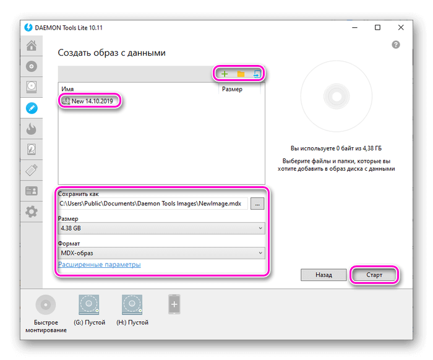This screenshot has width=433, height=360.
Task: Select the (H:) Пустой virtual drive
Action: pyautogui.click(x=132, y=310)
